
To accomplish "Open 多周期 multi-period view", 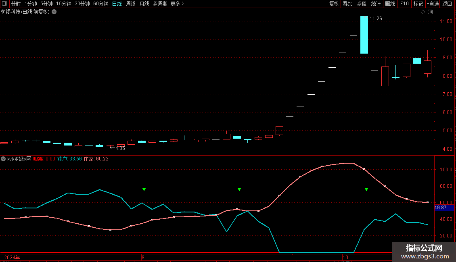I will coord(160,4).
